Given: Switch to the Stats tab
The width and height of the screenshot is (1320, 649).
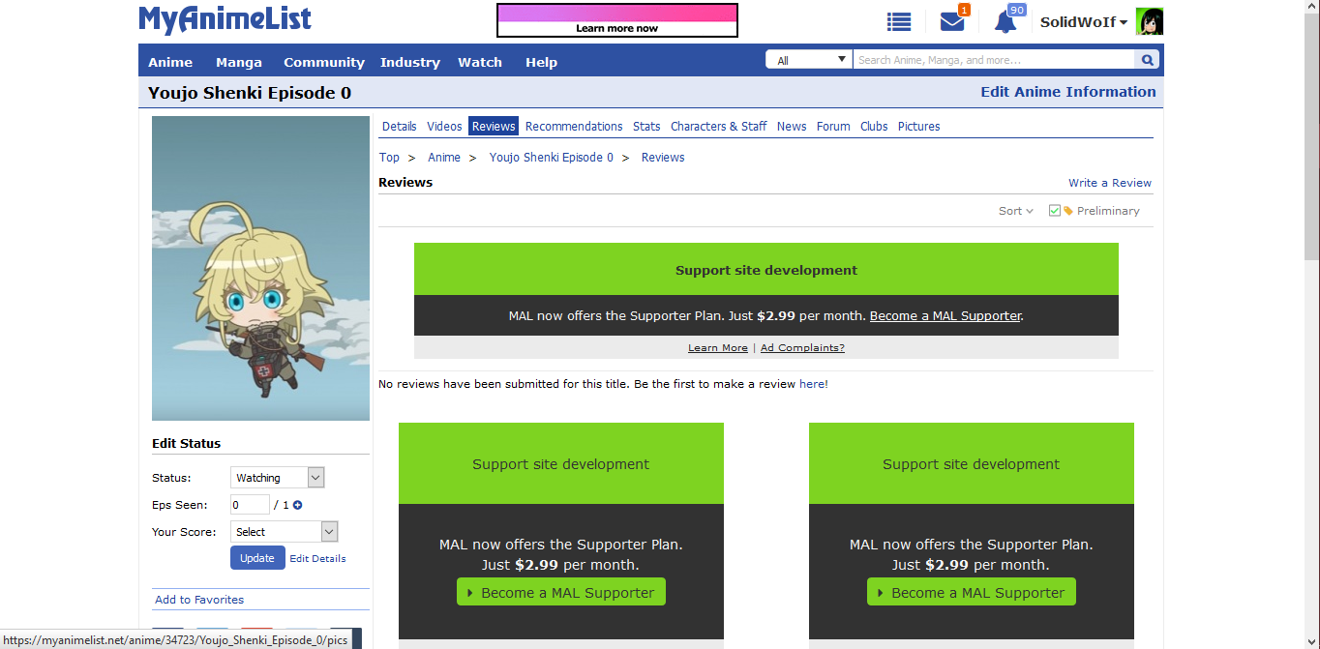Looking at the screenshot, I should (646, 127).
